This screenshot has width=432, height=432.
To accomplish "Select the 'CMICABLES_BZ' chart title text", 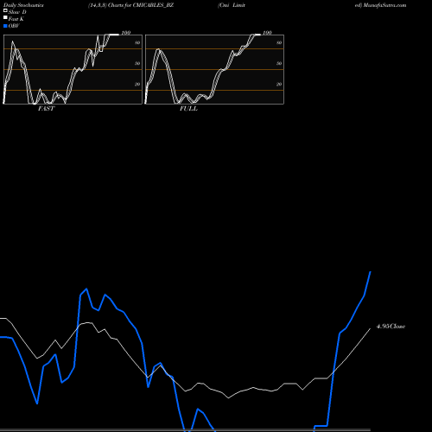I will click(x=153, y=5).
